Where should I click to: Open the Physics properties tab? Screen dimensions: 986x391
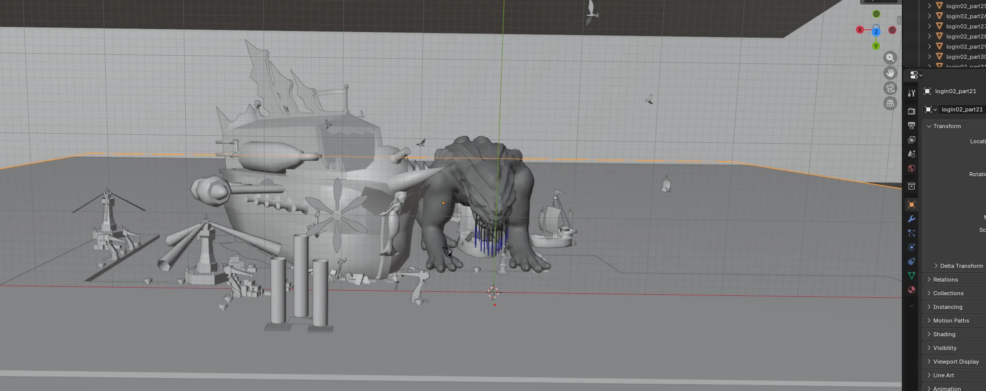[912, 247]
